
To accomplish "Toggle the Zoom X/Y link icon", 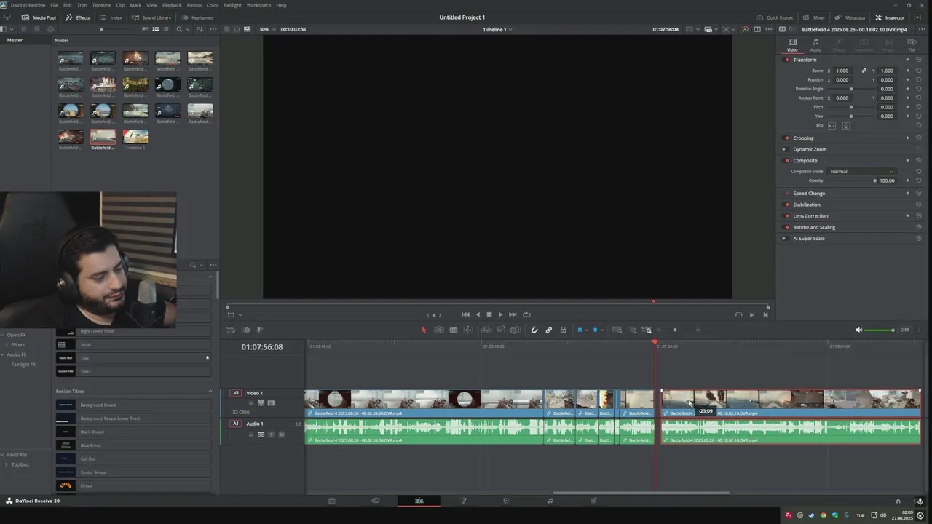I will pyautogui.click(x=864, y=71).
